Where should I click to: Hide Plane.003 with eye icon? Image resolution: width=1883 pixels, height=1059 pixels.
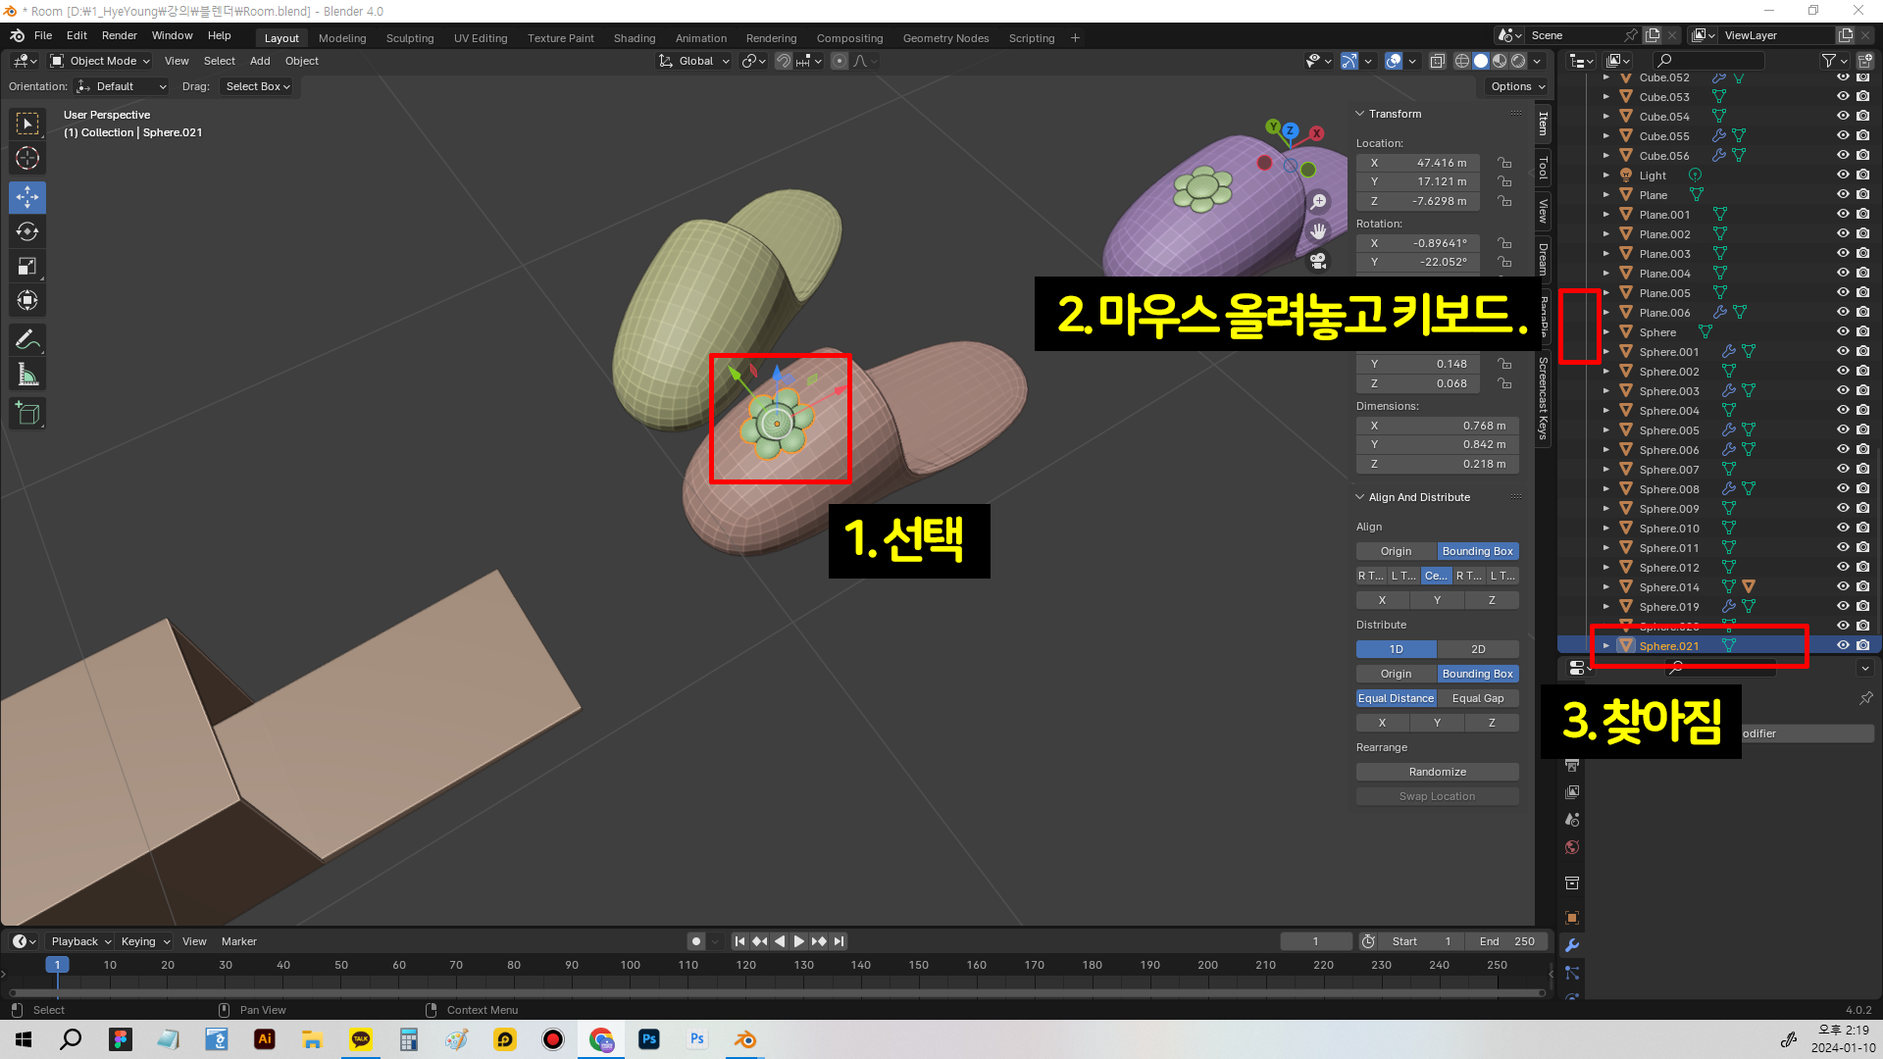(1843, 253)
